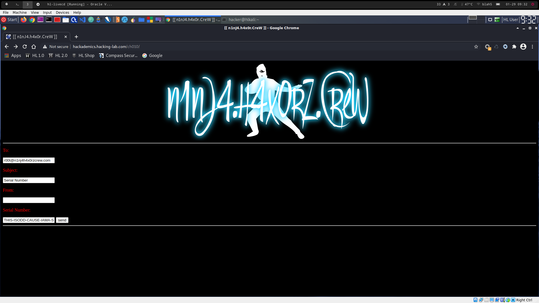
Task: Go to the browser home page
Action: coord(34,47)
